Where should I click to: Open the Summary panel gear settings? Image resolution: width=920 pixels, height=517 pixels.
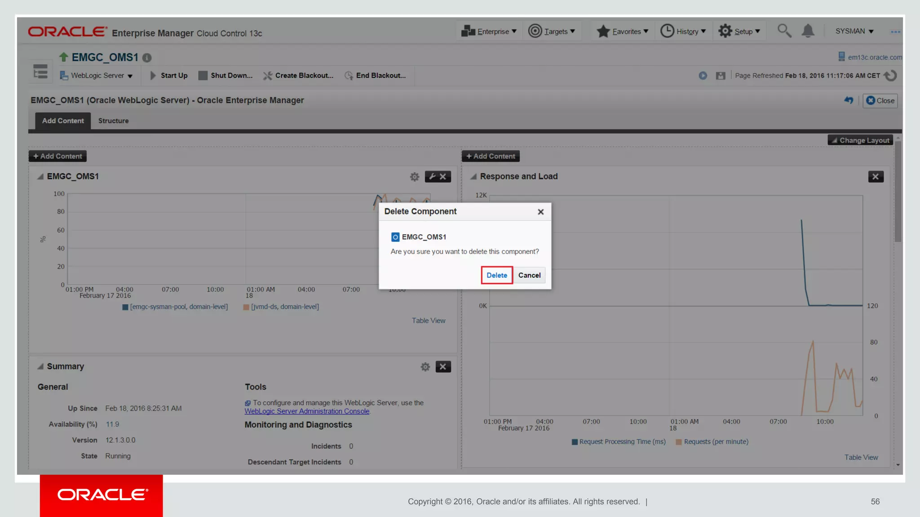click(x=425, y=367)
